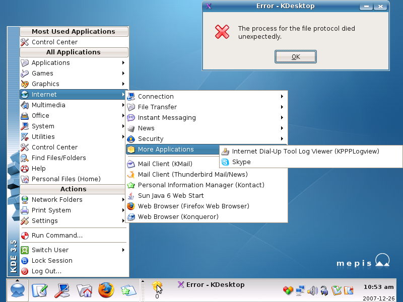Open Control Center under Most Used Applications
Image resolution: width=403 pixels, height=302 pixels.
(74, 42)
